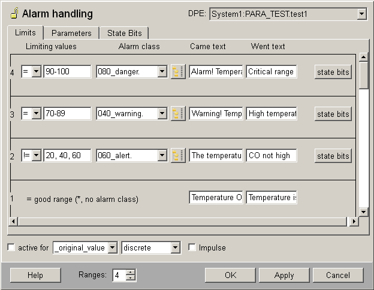Open the _original_value dropdown
374x290 pixels.
112,247
